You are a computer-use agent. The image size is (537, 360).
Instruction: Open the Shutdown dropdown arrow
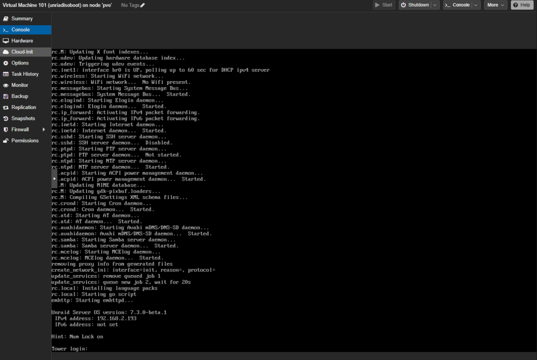coord(435,5)
